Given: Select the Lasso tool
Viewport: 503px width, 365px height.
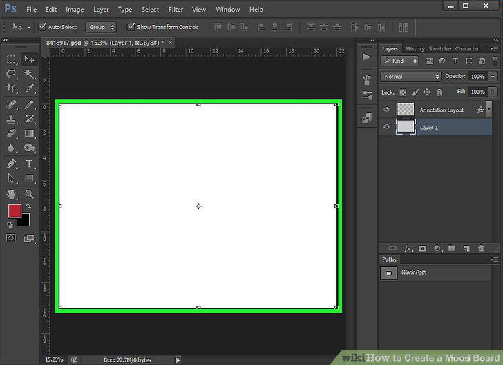Looking at the screenshot, I should coord(11,74).
